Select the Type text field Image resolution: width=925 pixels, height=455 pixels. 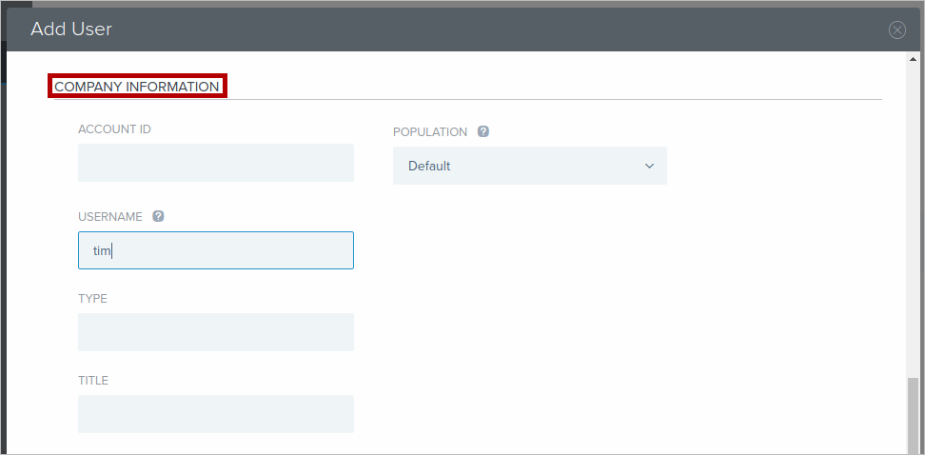tap(216, 332)
